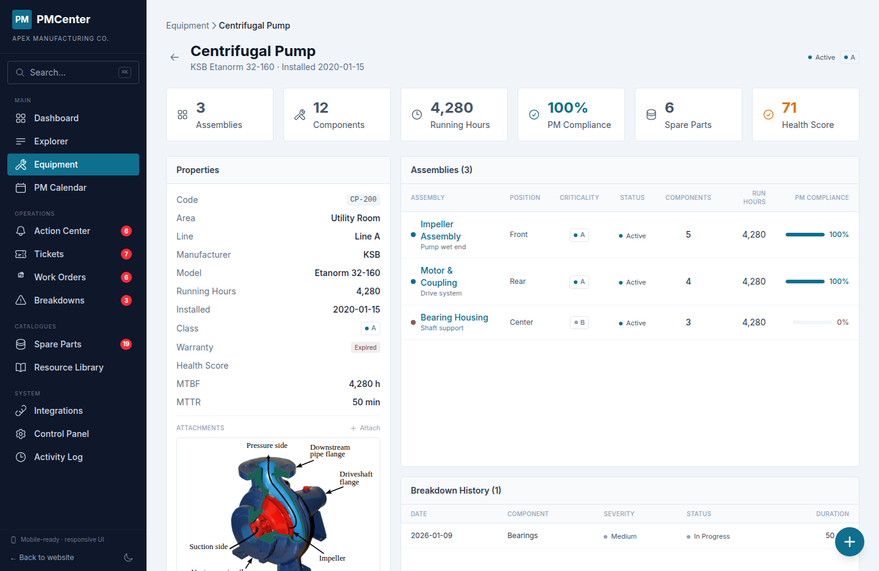This screenshot has height=571, width=879.
Task: Open the Dashboard menu item
Action: (x=56, y=118)
